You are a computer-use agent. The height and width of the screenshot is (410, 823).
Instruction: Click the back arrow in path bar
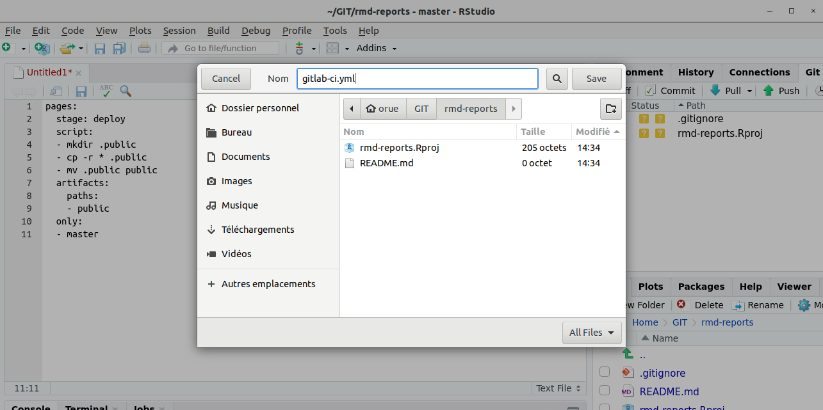pos(352,109)
